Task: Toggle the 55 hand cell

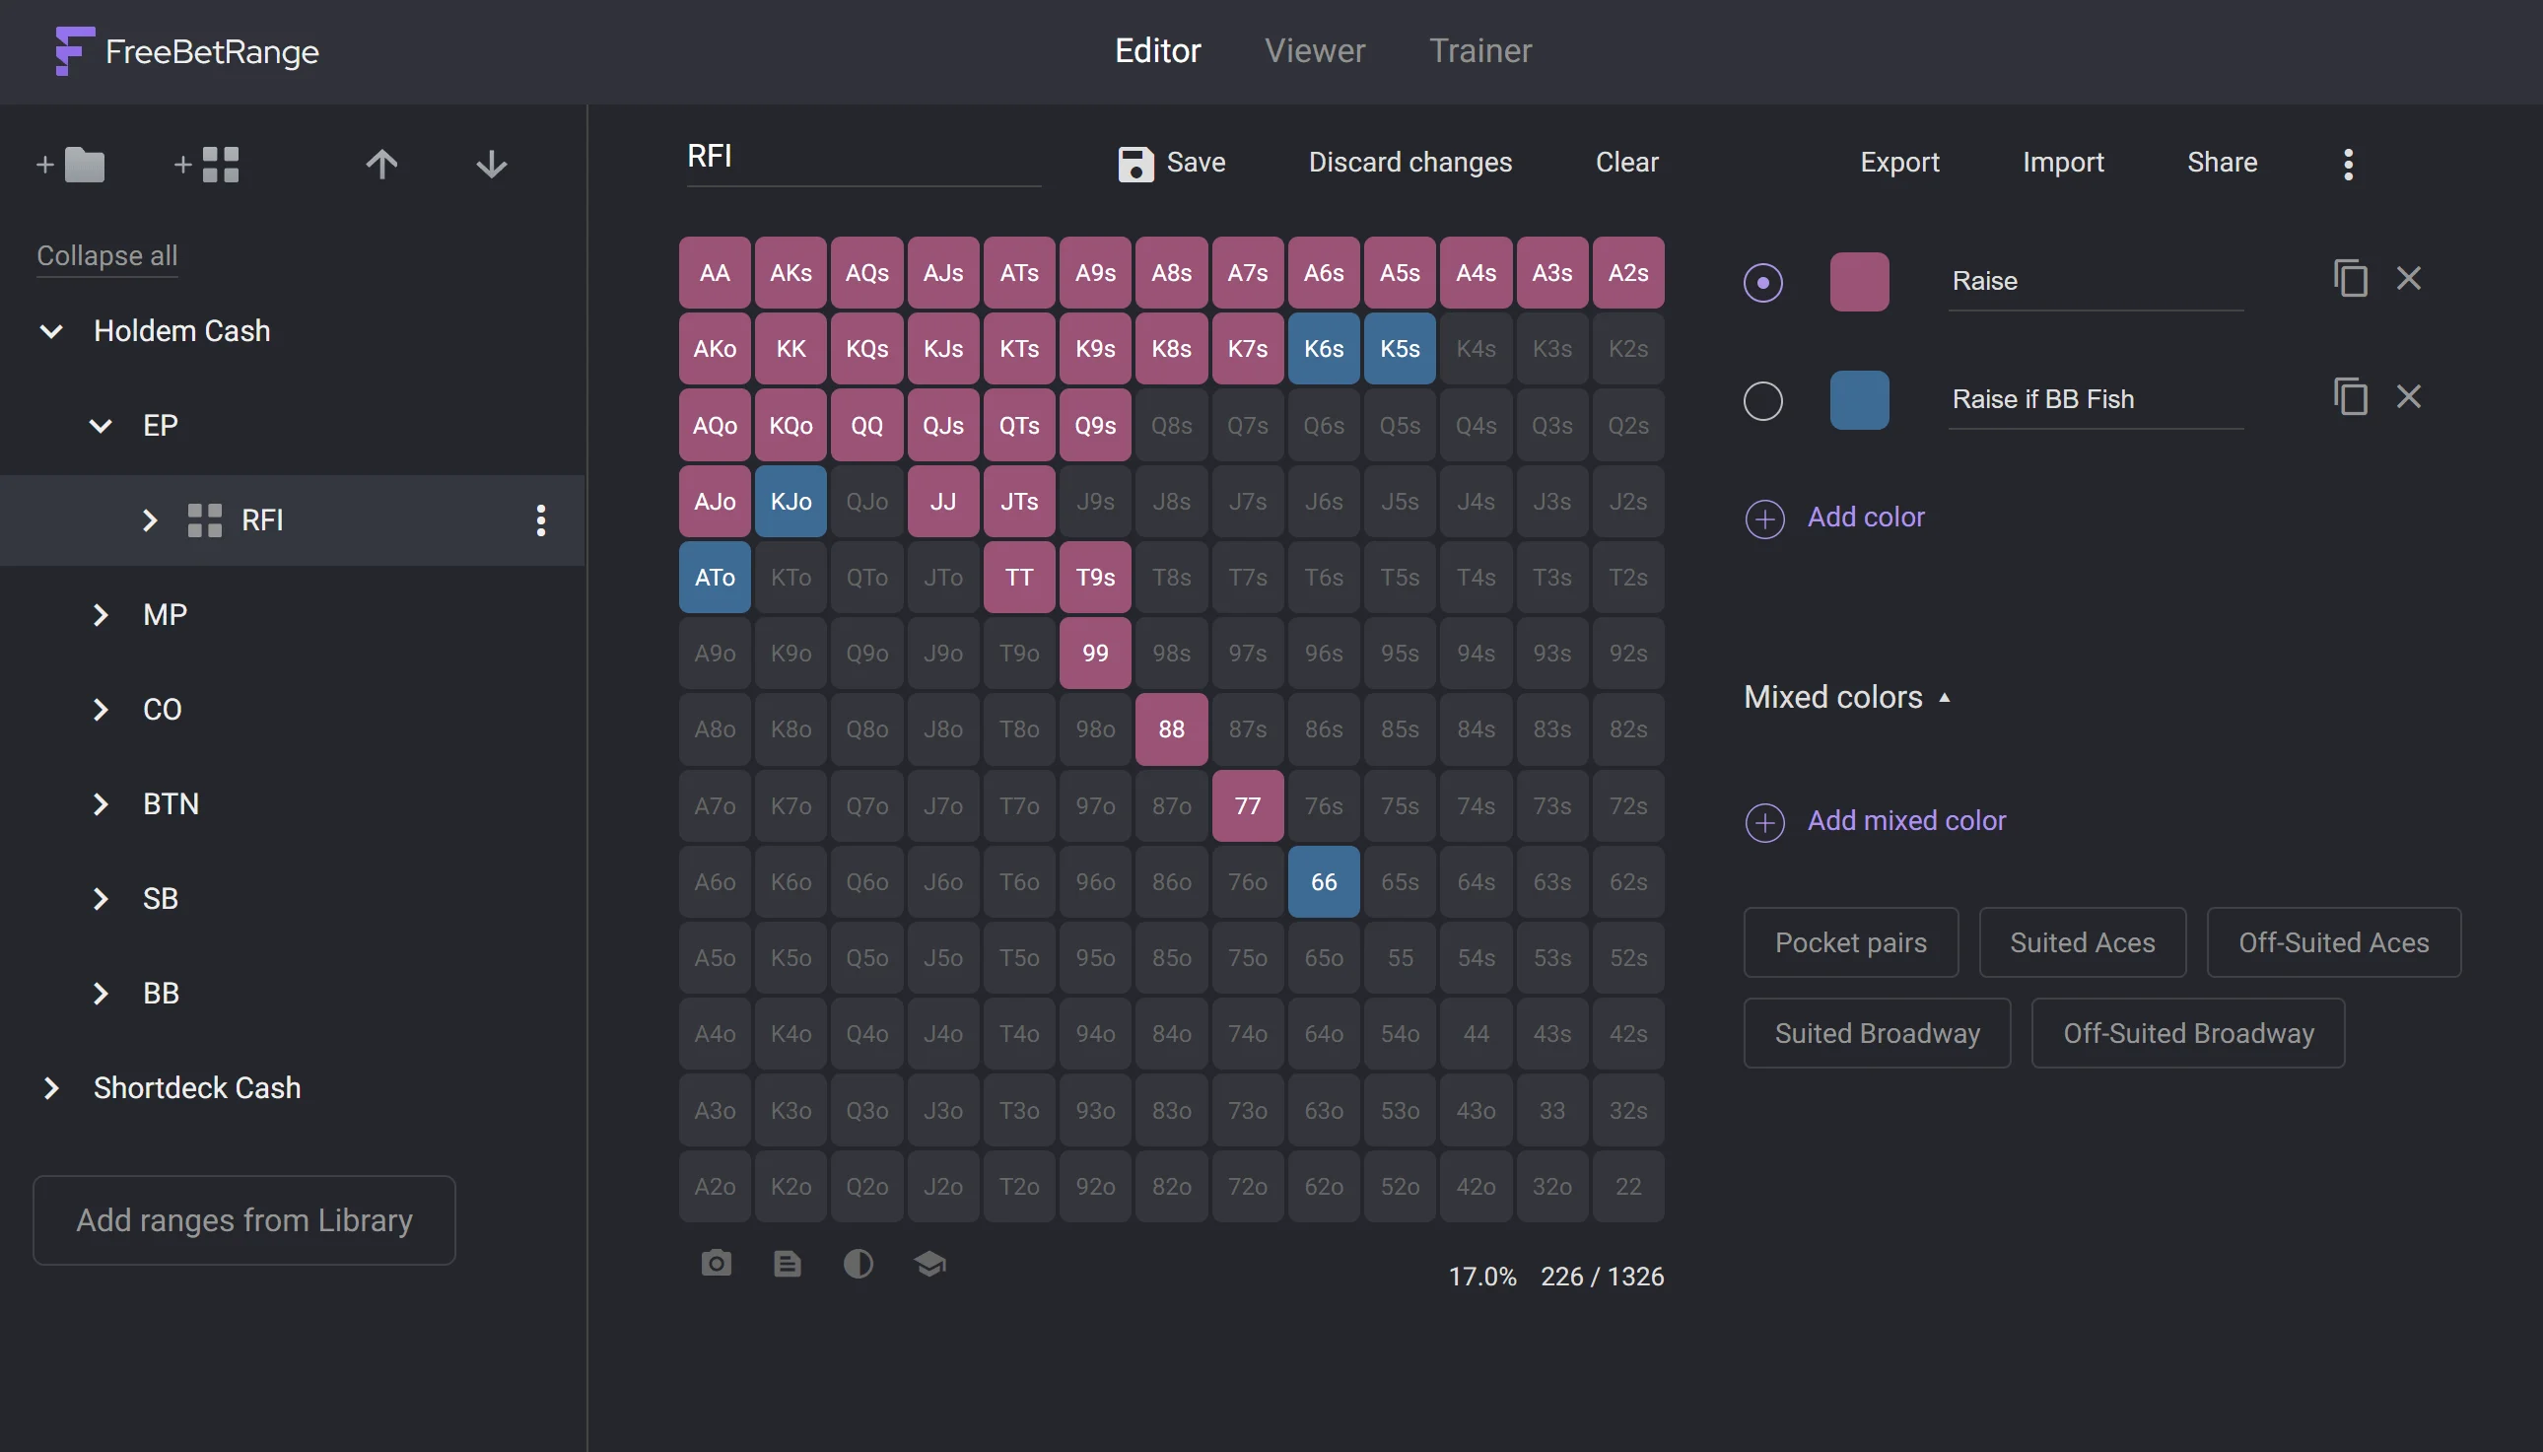Action: (x=1400, y=957)
